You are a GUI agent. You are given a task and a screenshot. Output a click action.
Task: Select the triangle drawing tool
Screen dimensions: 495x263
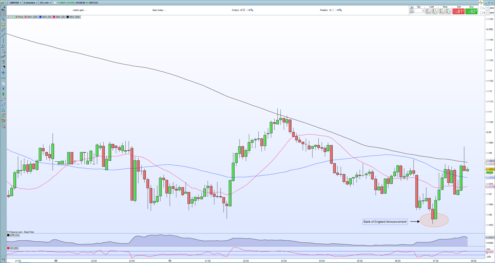3,110
